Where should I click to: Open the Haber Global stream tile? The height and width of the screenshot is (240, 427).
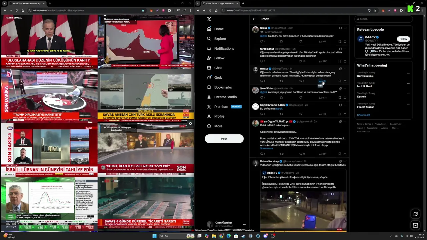[x=49, y=42]
